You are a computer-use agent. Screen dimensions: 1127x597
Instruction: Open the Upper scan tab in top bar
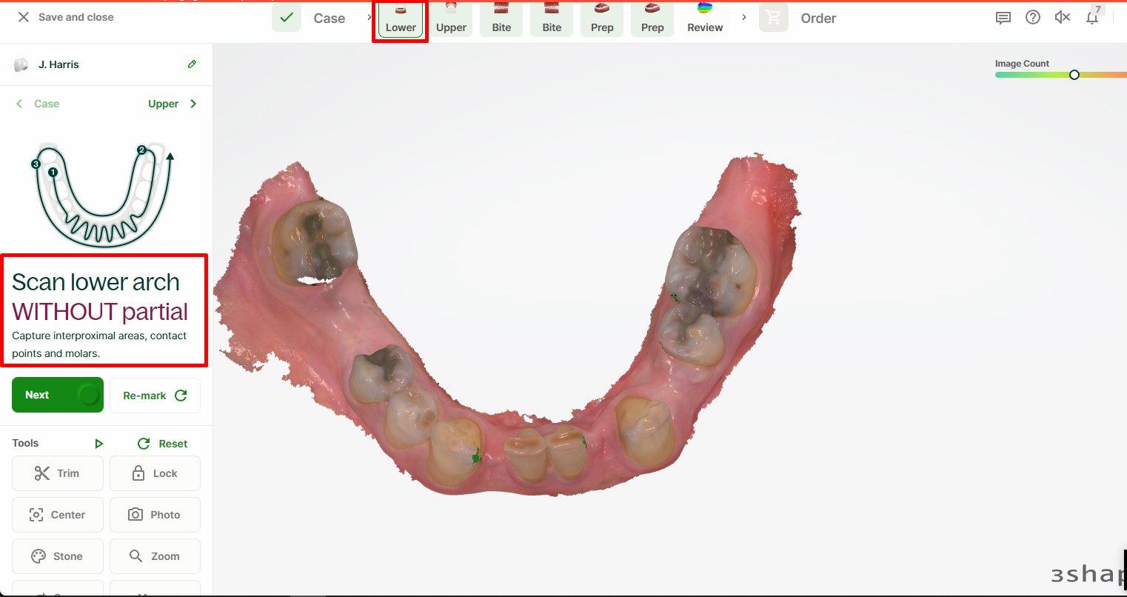pyautogui.click(x=451, y=19)
